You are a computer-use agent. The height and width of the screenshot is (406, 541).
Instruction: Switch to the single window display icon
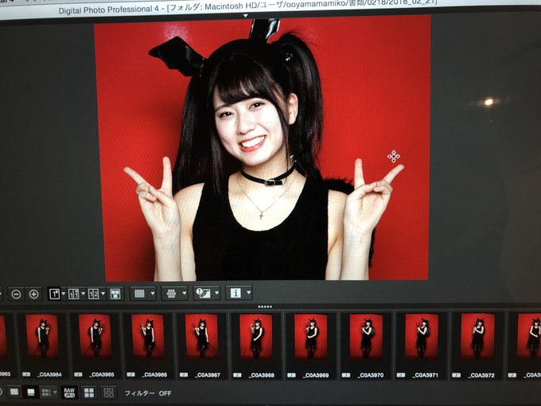coord(14,392)
